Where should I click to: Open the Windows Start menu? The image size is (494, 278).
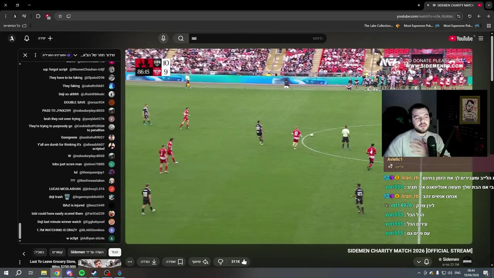click(6, 273)
